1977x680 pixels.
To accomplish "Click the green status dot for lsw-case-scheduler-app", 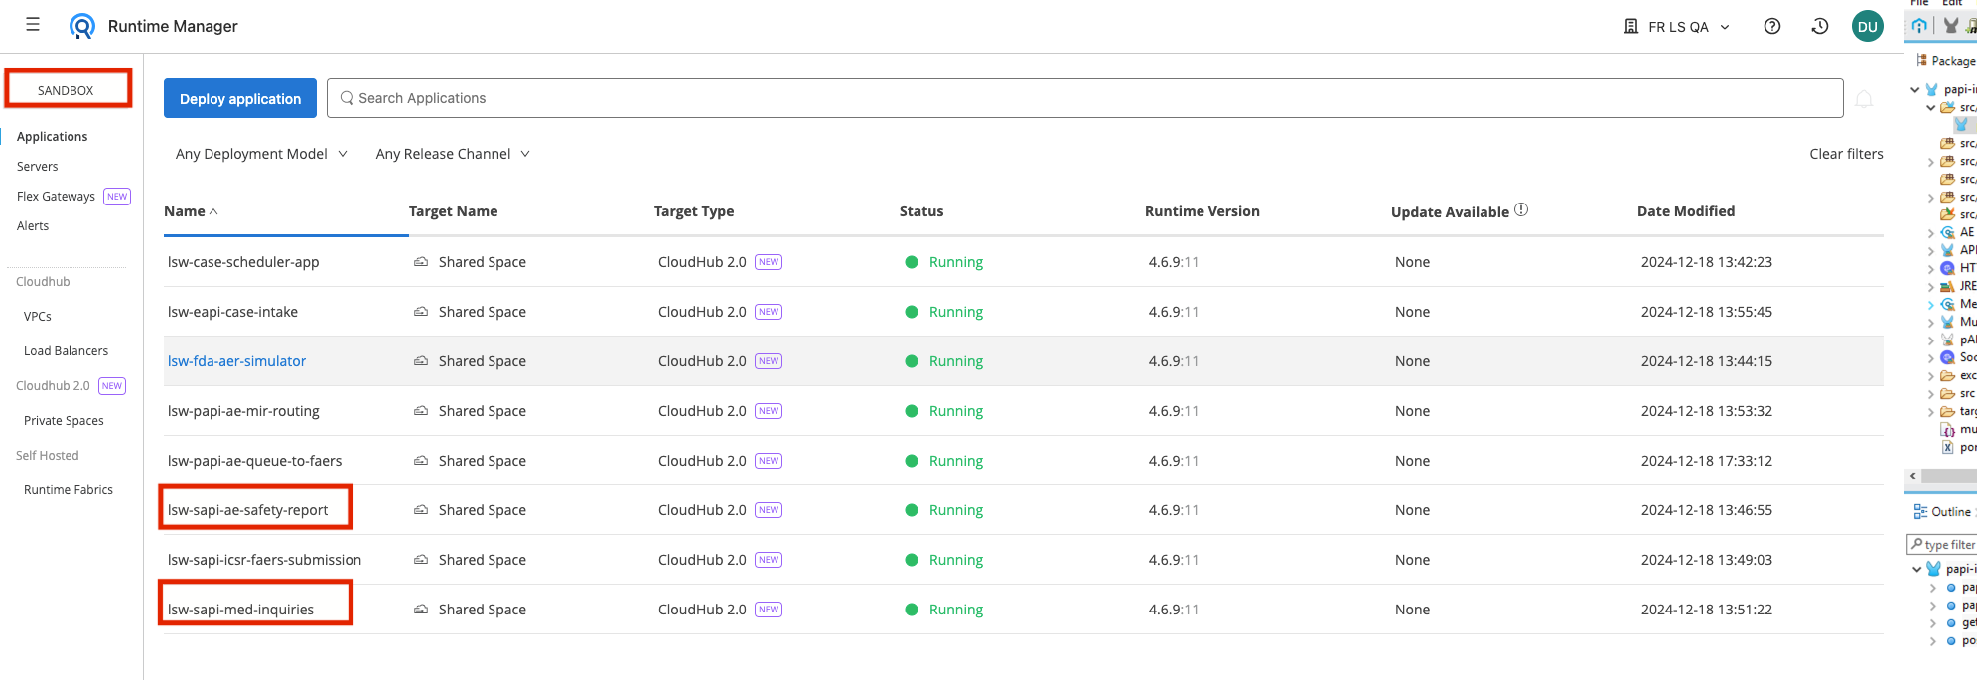I will [x=911, y=262].
